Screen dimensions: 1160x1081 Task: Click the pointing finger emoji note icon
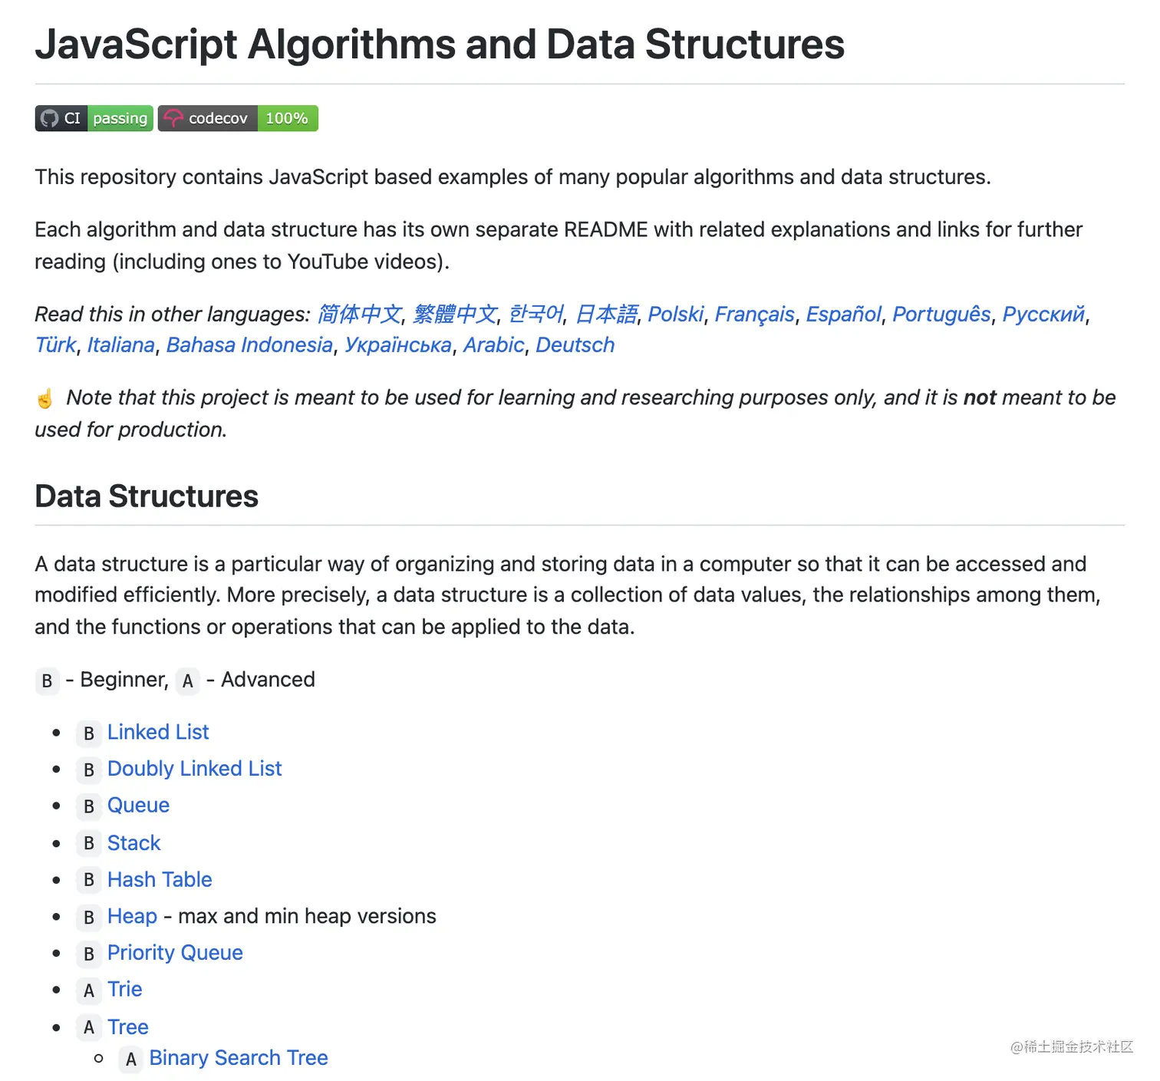click(45, 398)
